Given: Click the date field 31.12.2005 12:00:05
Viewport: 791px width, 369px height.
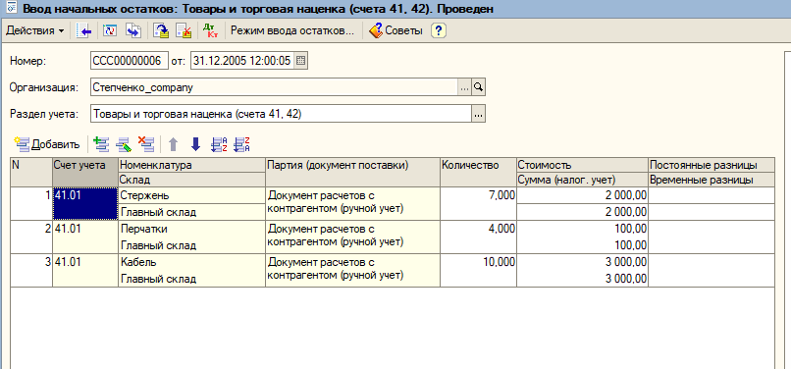Looking at the screenshot, I should click(x=242, y=61).
